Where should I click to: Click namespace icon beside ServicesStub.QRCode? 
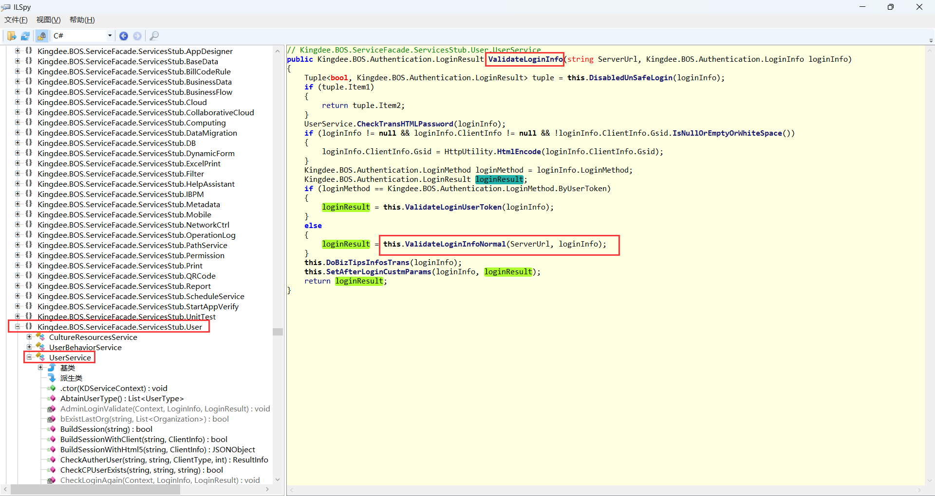pos(29,276)
